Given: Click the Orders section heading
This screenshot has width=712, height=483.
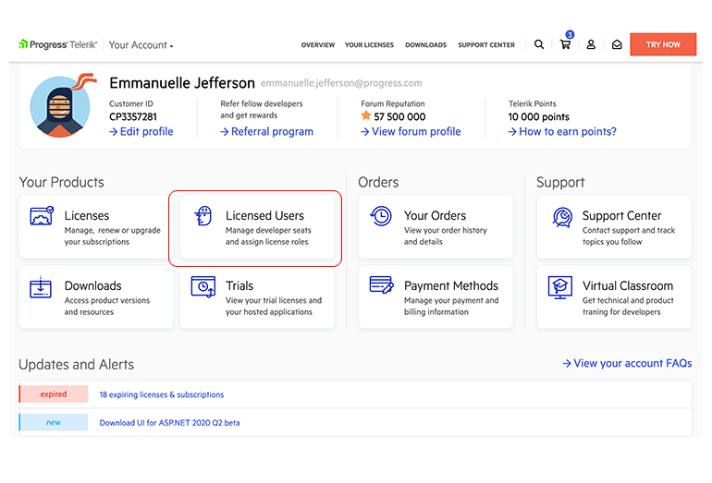Looking at the screenshot, I should pos(378,182).
